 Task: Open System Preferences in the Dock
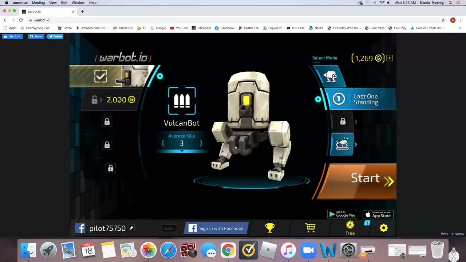(348, 250)
